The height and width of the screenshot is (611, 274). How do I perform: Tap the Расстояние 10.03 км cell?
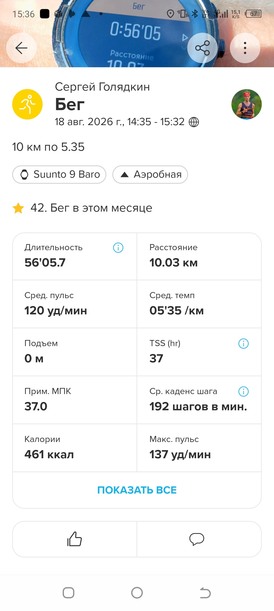tap(199, 256)
